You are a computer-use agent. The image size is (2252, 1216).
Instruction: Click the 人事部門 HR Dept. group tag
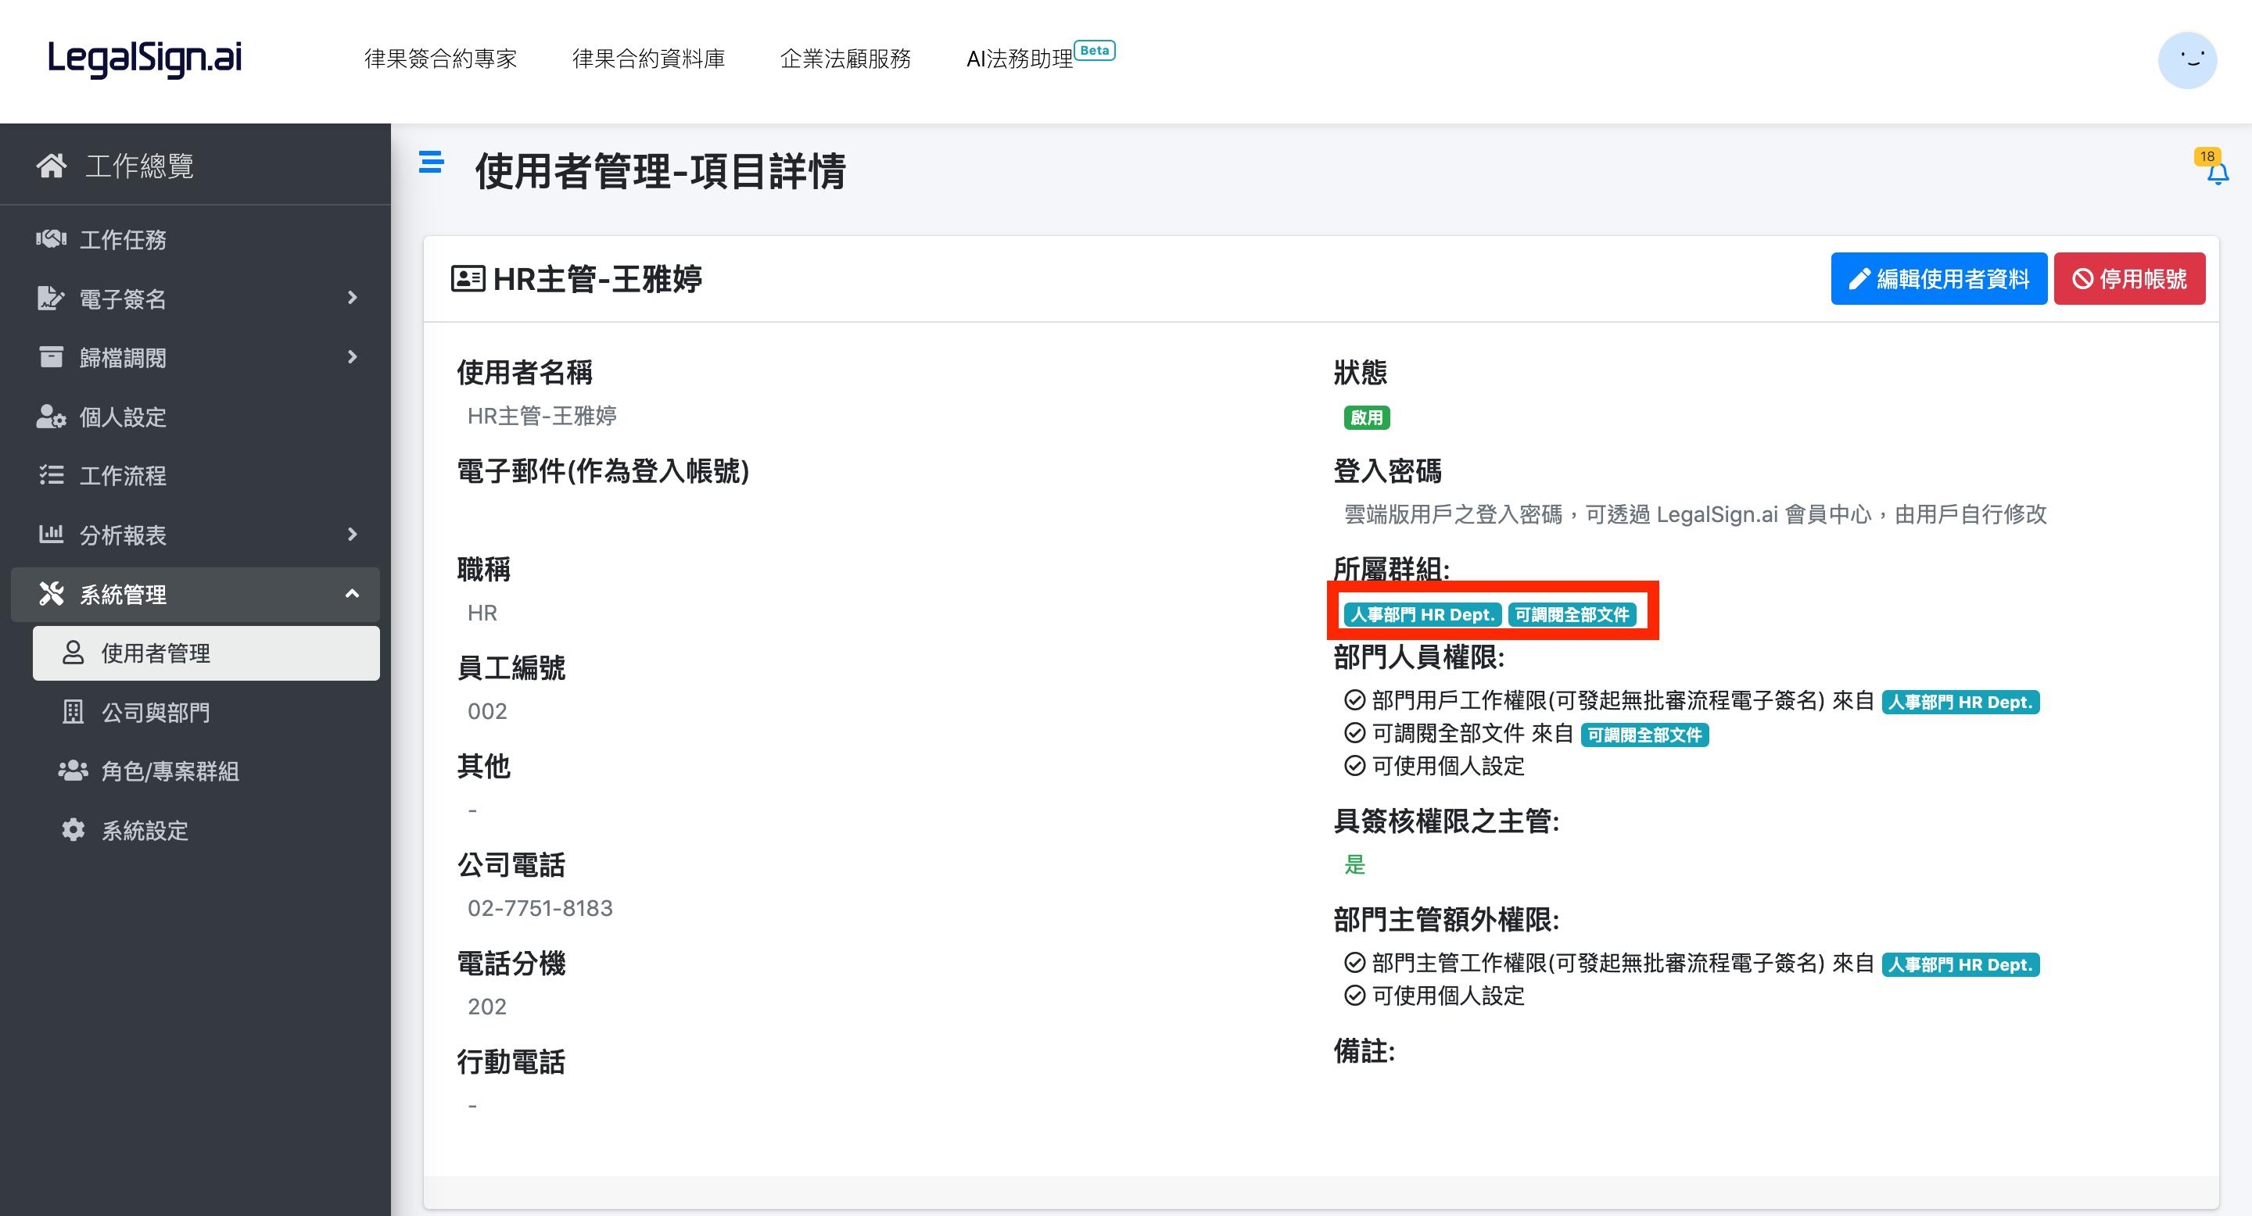[1422, 614]
